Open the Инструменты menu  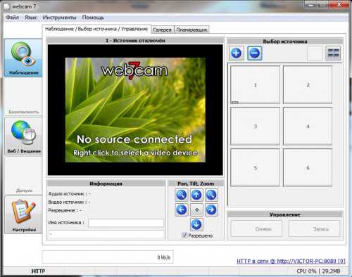(x=60, y=18)
